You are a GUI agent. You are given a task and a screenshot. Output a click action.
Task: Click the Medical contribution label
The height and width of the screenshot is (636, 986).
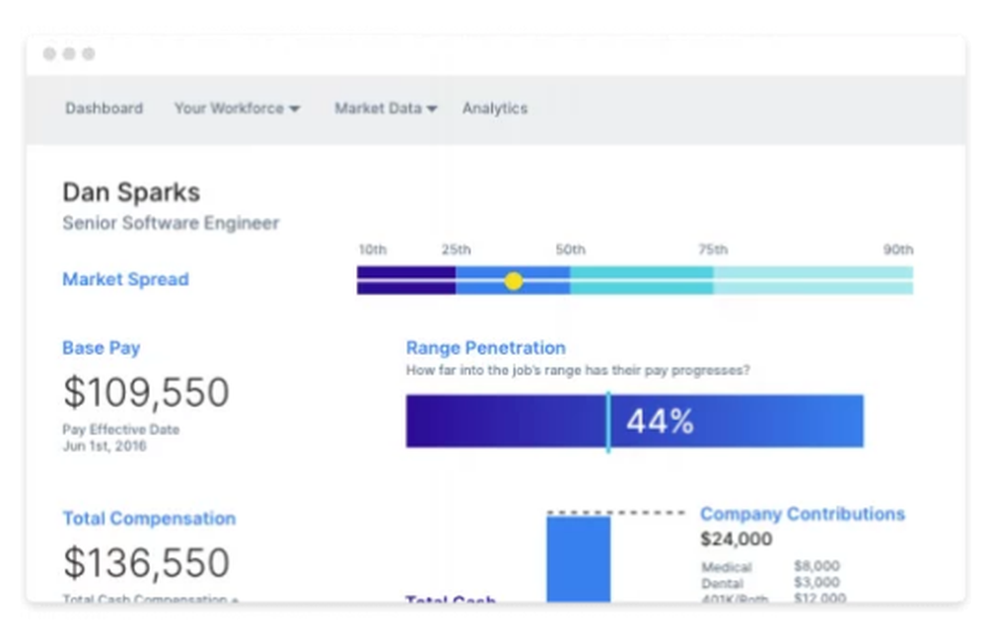727,567
